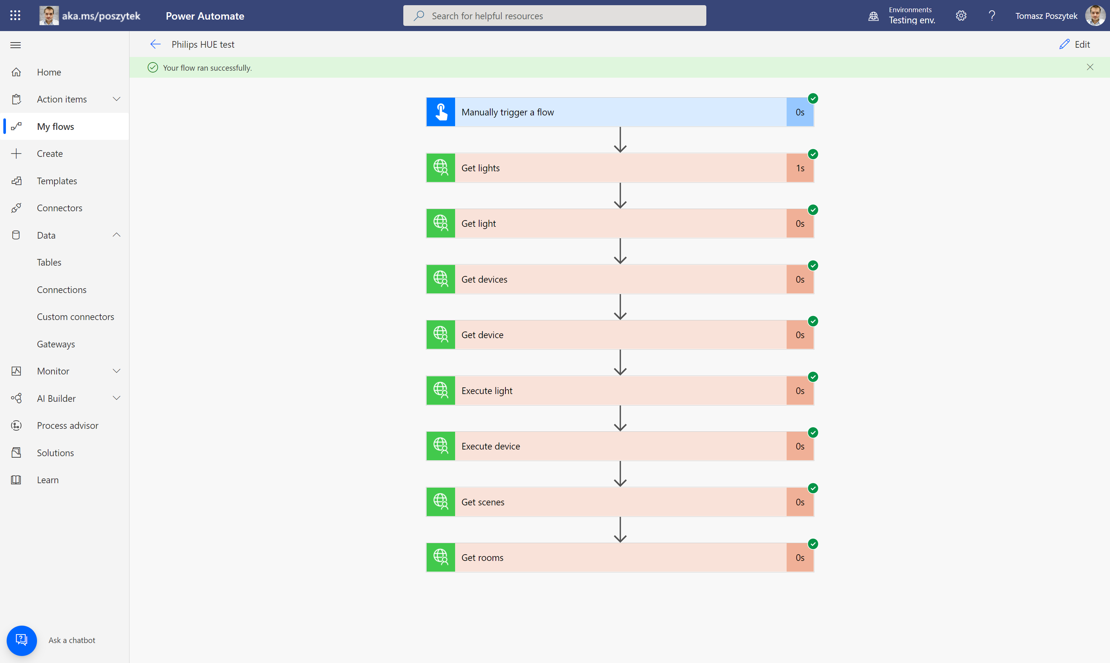Click the Search for helpful resources box
The width and height of the screenshot is (1110, 663).
click(x=554, y=16)
